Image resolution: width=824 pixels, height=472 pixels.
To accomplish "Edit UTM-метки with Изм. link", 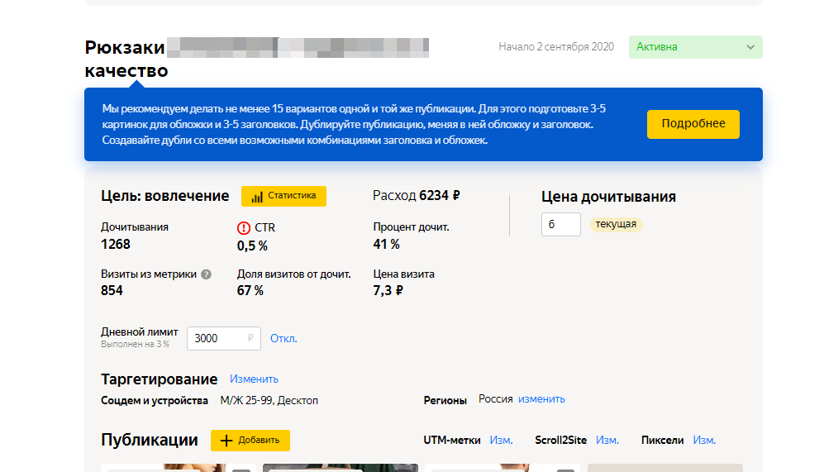I will 501,441.
